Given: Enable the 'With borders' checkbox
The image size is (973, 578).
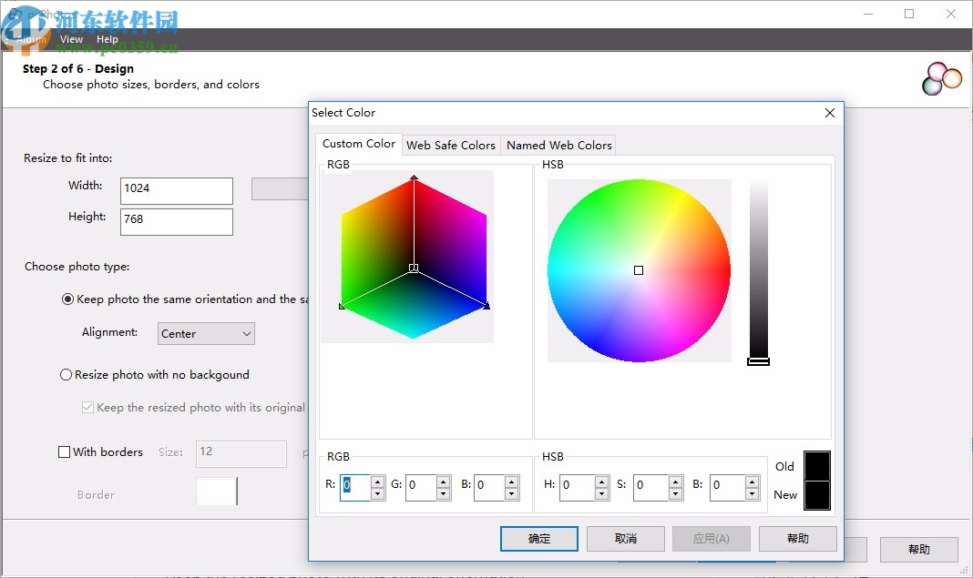Looking at the screenshot, I should pyautogui.click(x=65, y=452).
